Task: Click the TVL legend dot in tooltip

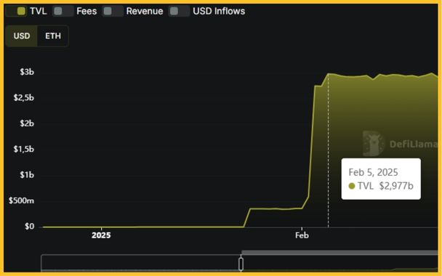Action: (x=352, y=186)
